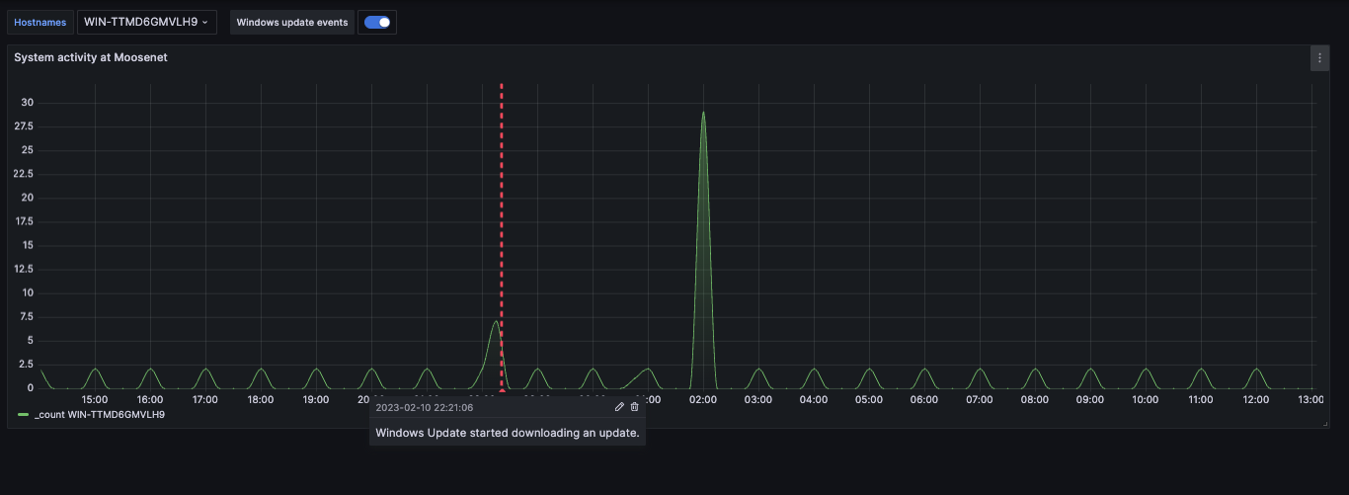1349x495 pixels.
Task: Toggle the Windows update events switch
Action: [377, 23]
